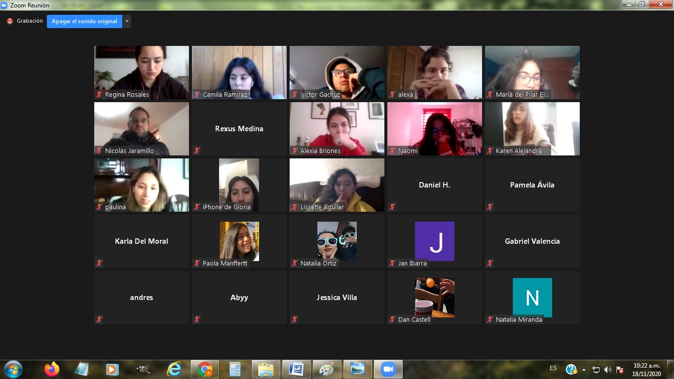Screen dimensions: 674x379
Task: Click the Abyy name text
Action: click(x=239, y=298)
